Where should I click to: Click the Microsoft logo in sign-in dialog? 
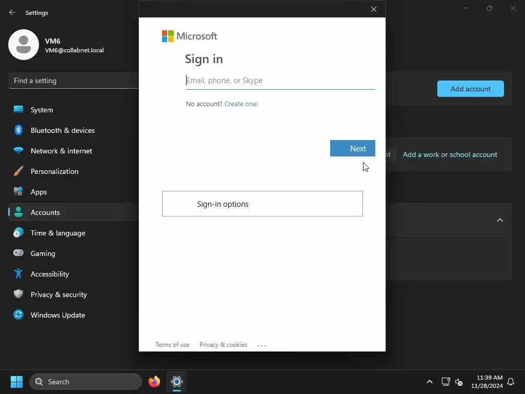click(190, 36)
